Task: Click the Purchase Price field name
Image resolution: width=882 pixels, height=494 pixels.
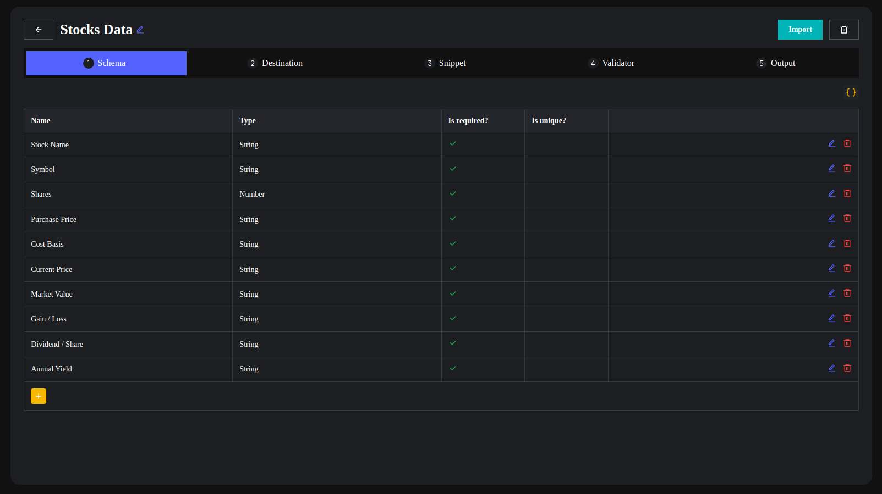Action: (x=53, y=219)
